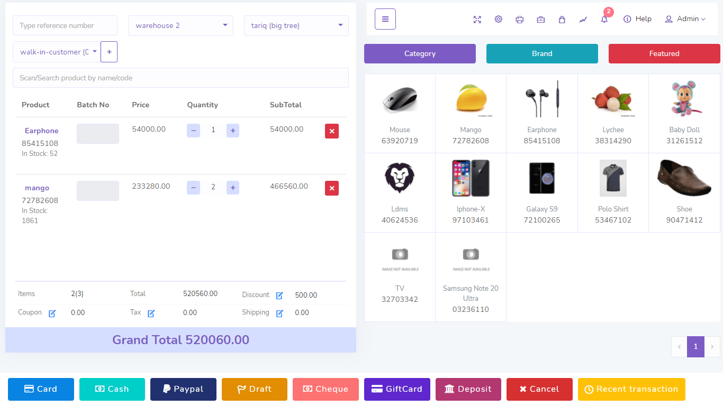Click the briefcase icon in header
Viewport: 723px width, 406px height.
(540, 20)
